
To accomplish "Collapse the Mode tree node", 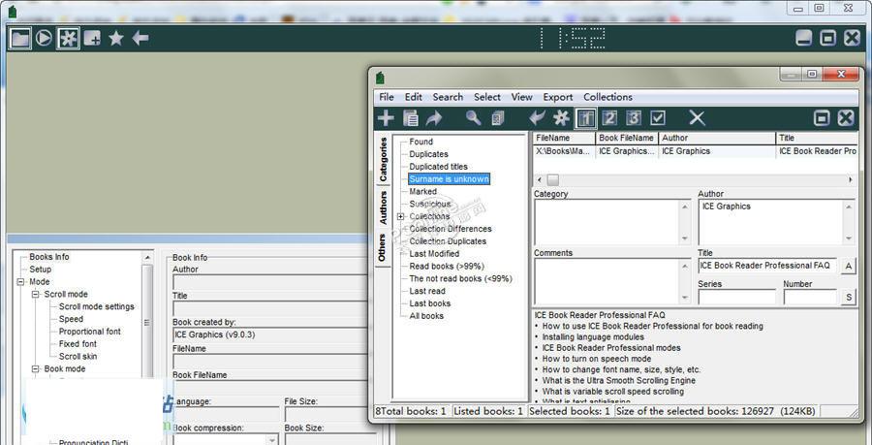I will pyautogui.click(x=21, y=282).
